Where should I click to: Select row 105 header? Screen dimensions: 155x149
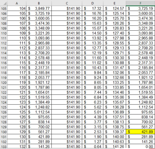(4, 8)
